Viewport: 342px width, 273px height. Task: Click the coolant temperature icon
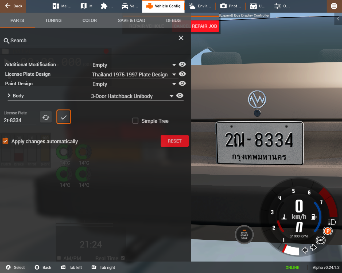coord(284,217)
